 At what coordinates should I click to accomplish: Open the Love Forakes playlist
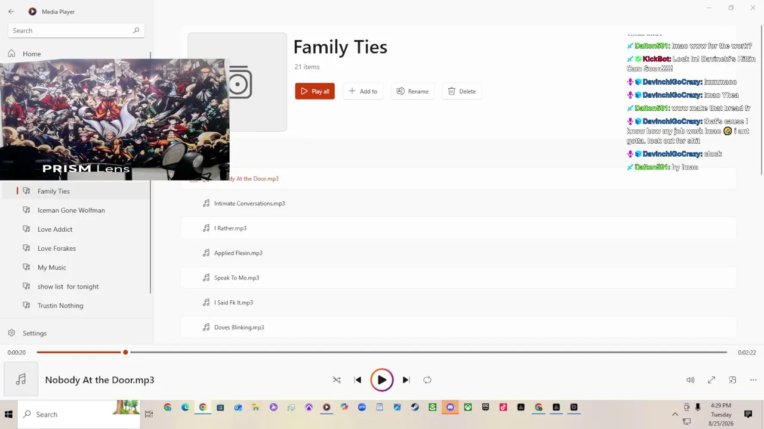coord(76,248)
